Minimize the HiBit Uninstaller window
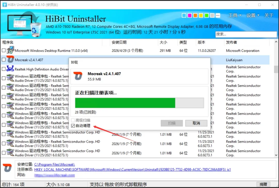 246,5
